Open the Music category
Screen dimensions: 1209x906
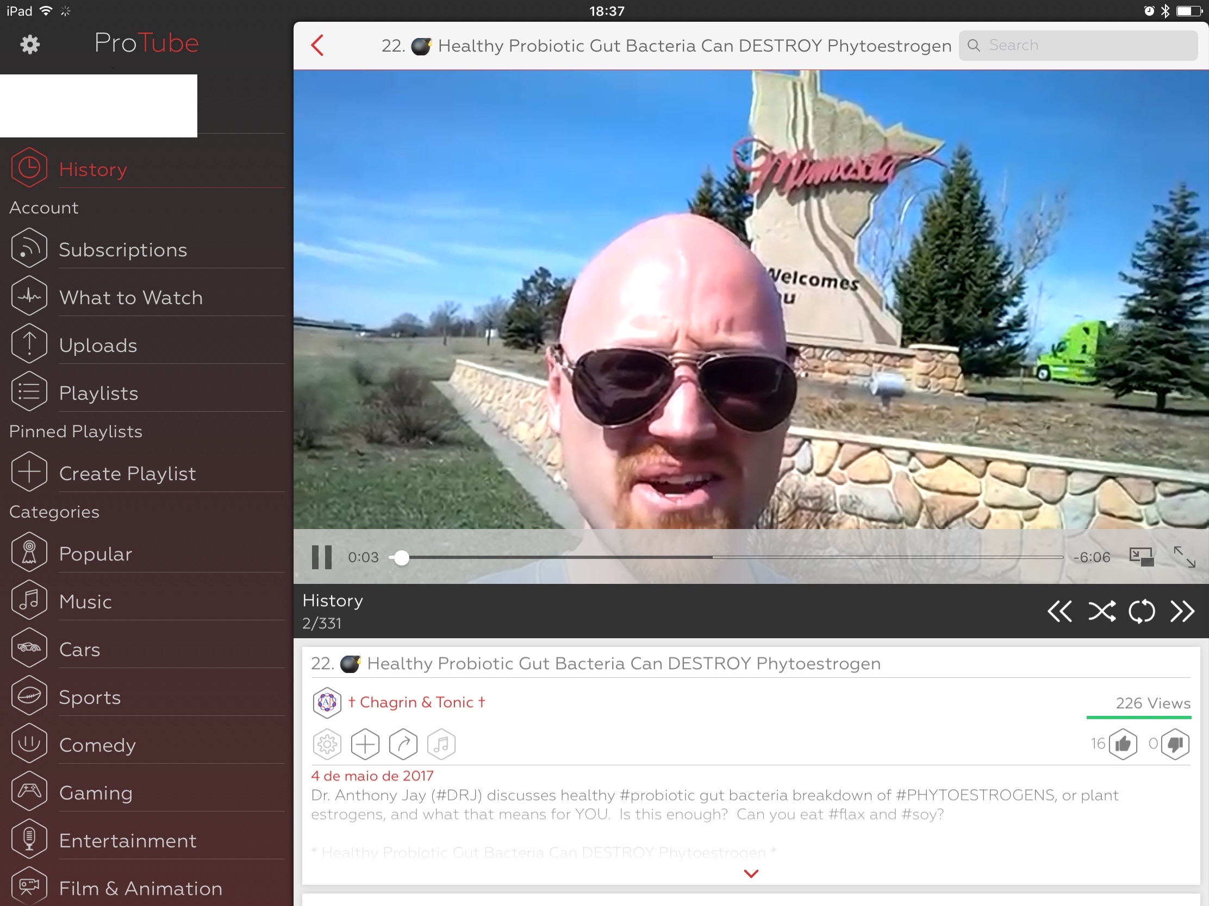point(85,601)
